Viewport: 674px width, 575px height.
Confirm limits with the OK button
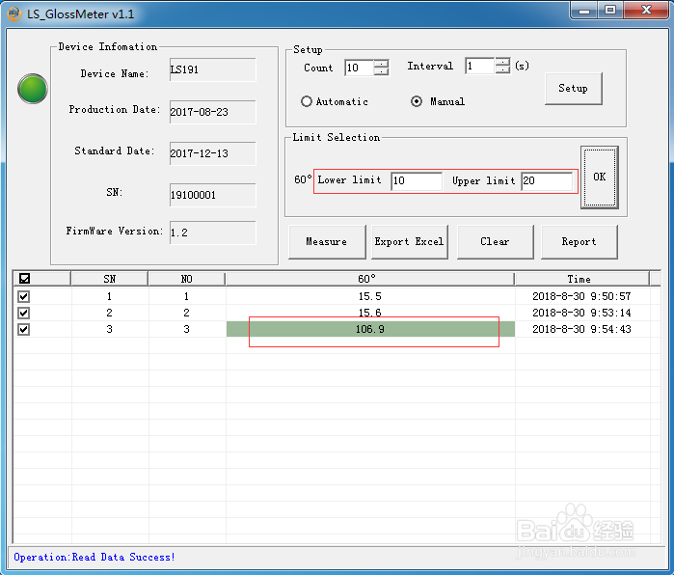coord(600,178)
